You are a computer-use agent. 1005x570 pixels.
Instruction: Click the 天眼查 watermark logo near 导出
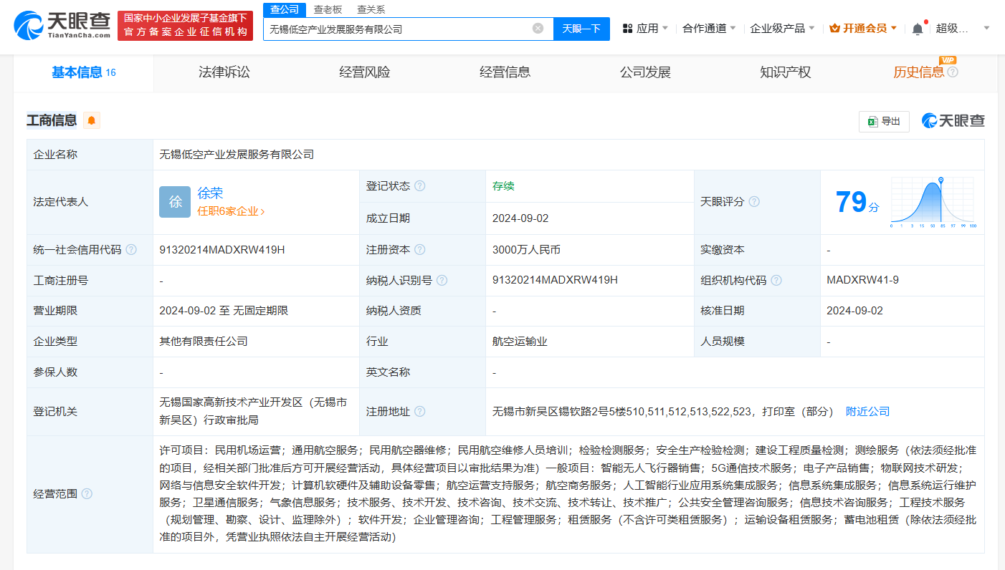[952, 121]
